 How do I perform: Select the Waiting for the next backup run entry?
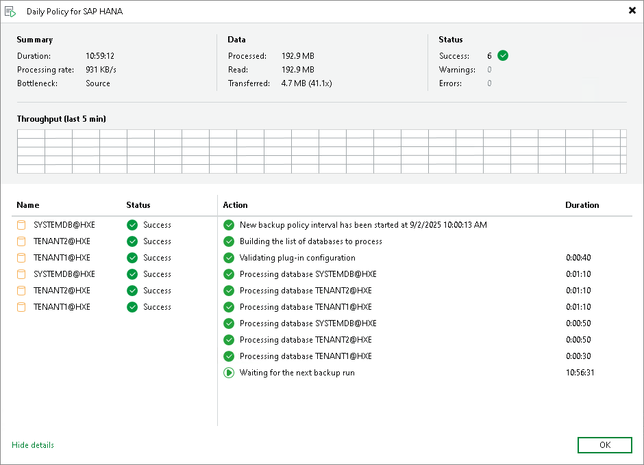297,373
